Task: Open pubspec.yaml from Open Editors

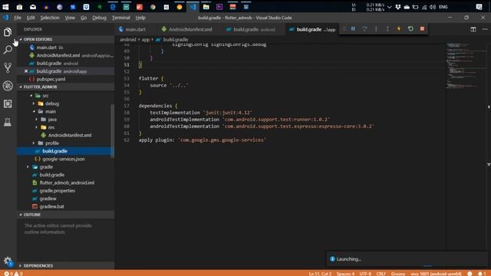Action: (x=51, y=79)
